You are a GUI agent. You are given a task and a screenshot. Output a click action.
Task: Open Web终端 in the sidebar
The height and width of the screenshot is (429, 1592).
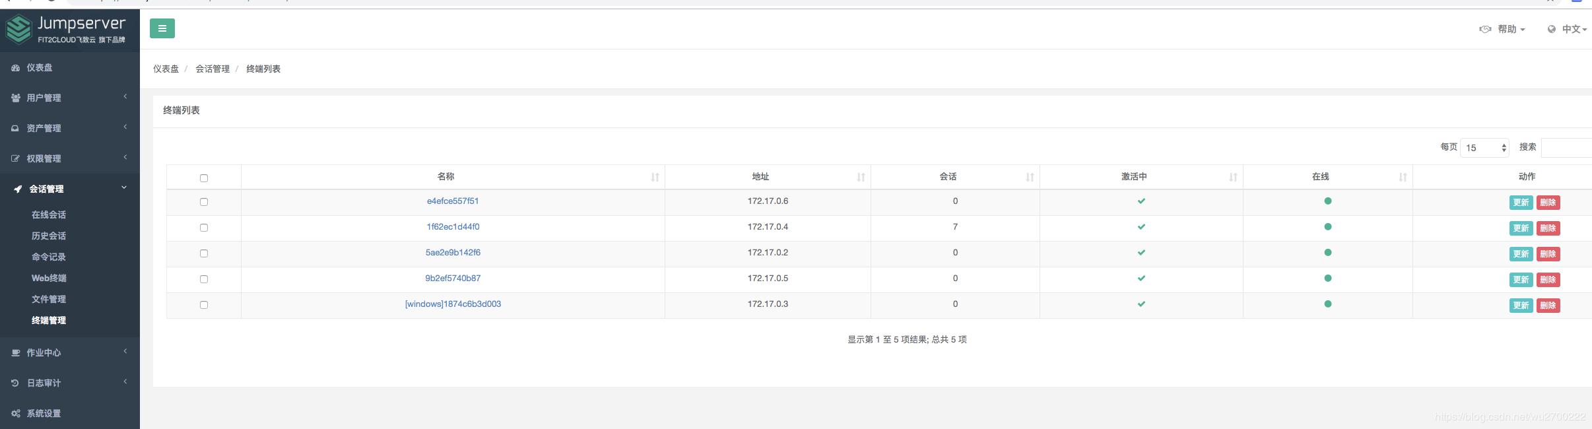[49, 278]
